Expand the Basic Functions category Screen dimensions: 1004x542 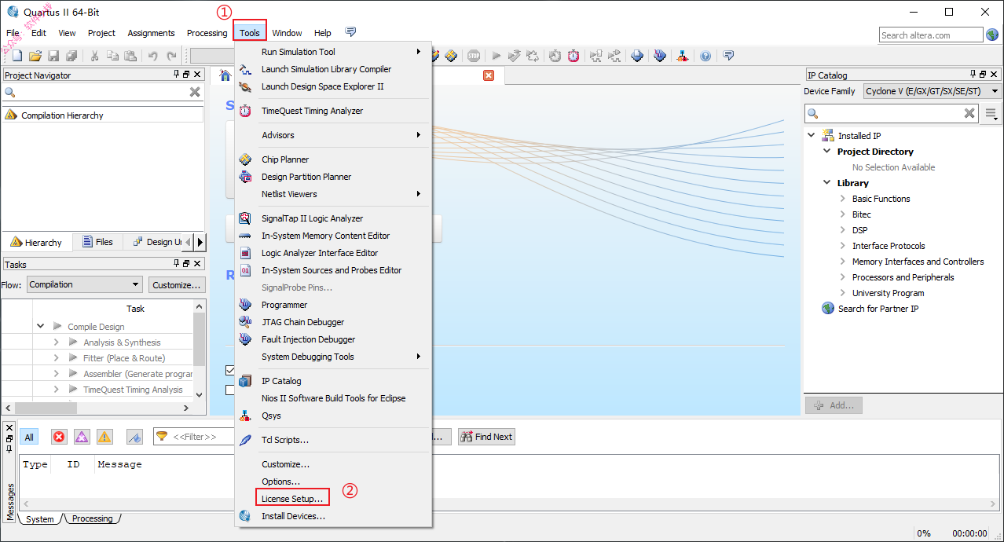(843, 199)
